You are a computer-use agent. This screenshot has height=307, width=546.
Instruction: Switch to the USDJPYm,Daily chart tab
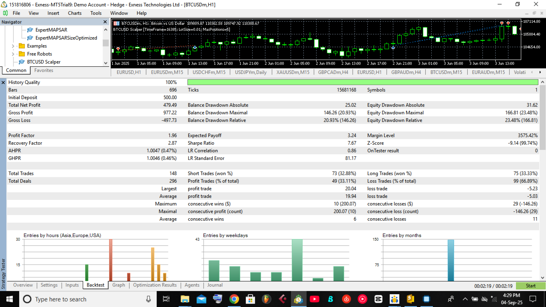tap(251, 72)
